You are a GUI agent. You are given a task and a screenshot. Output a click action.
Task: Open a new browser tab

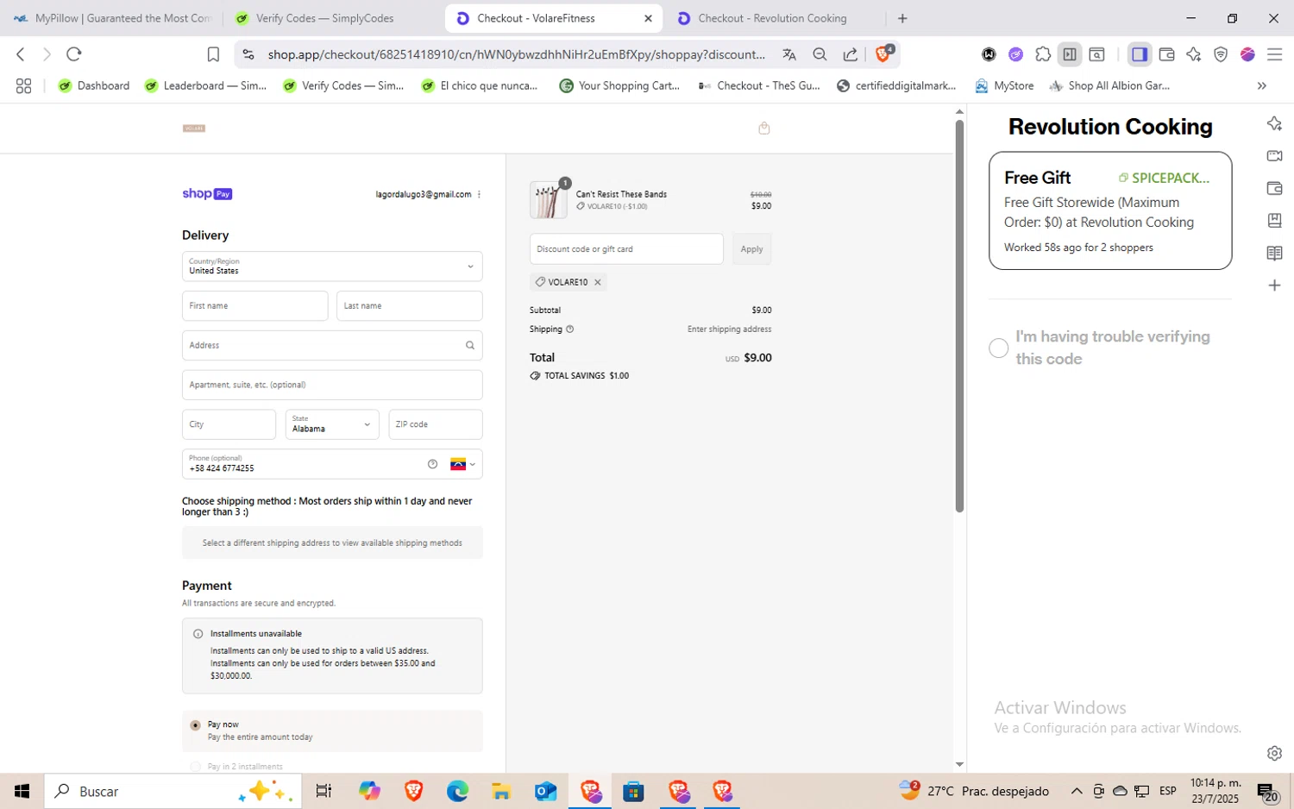coord(902,18)
